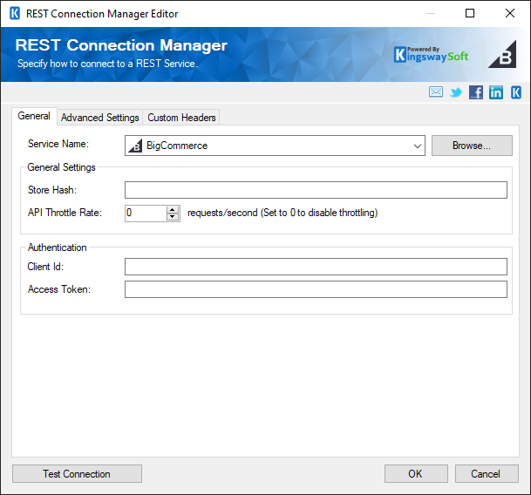Click the 'Authentication' group title

[57, 247]
